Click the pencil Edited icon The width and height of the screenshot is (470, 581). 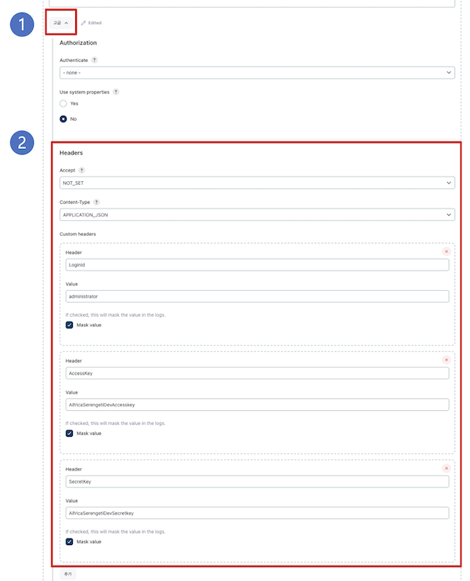pos(84,23)
